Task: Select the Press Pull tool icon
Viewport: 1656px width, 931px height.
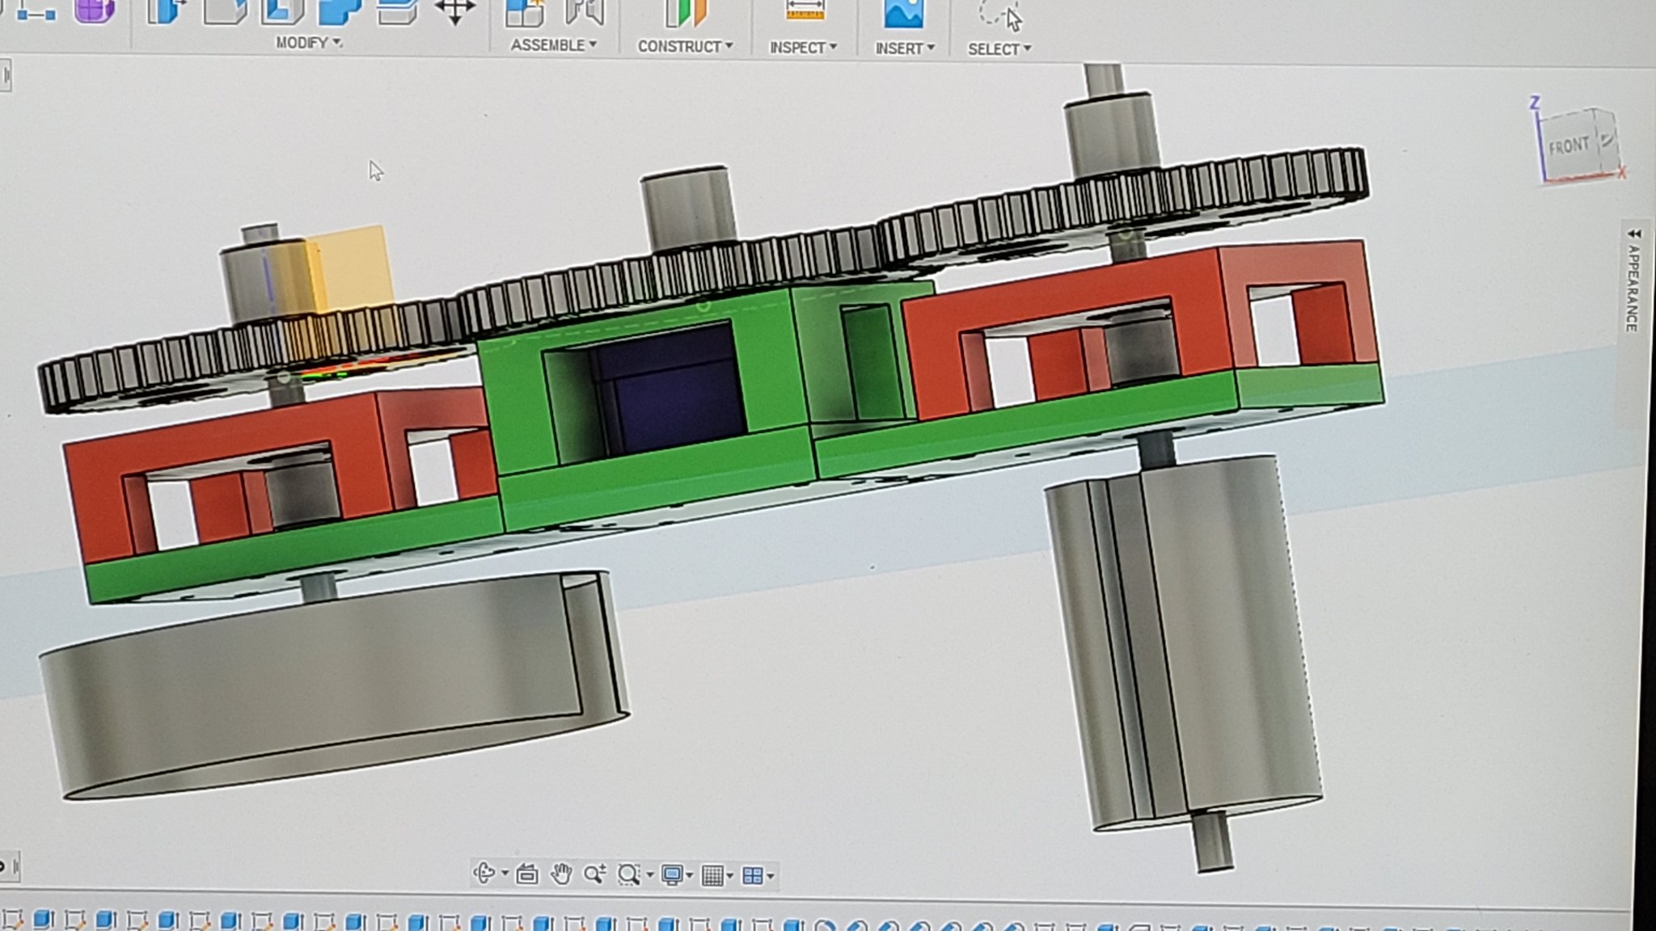Action: [165, 11]
